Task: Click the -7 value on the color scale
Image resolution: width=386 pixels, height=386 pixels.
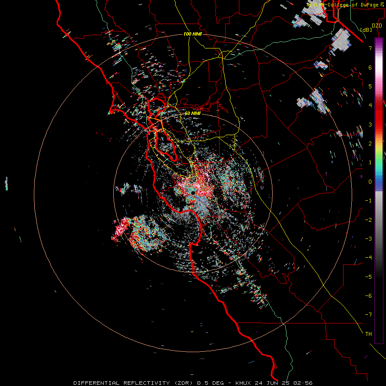Action: point(368,315)
